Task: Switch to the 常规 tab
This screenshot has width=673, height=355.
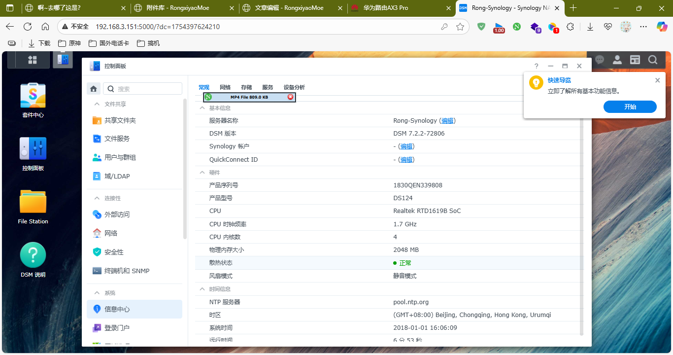Action: coord(204,87)
